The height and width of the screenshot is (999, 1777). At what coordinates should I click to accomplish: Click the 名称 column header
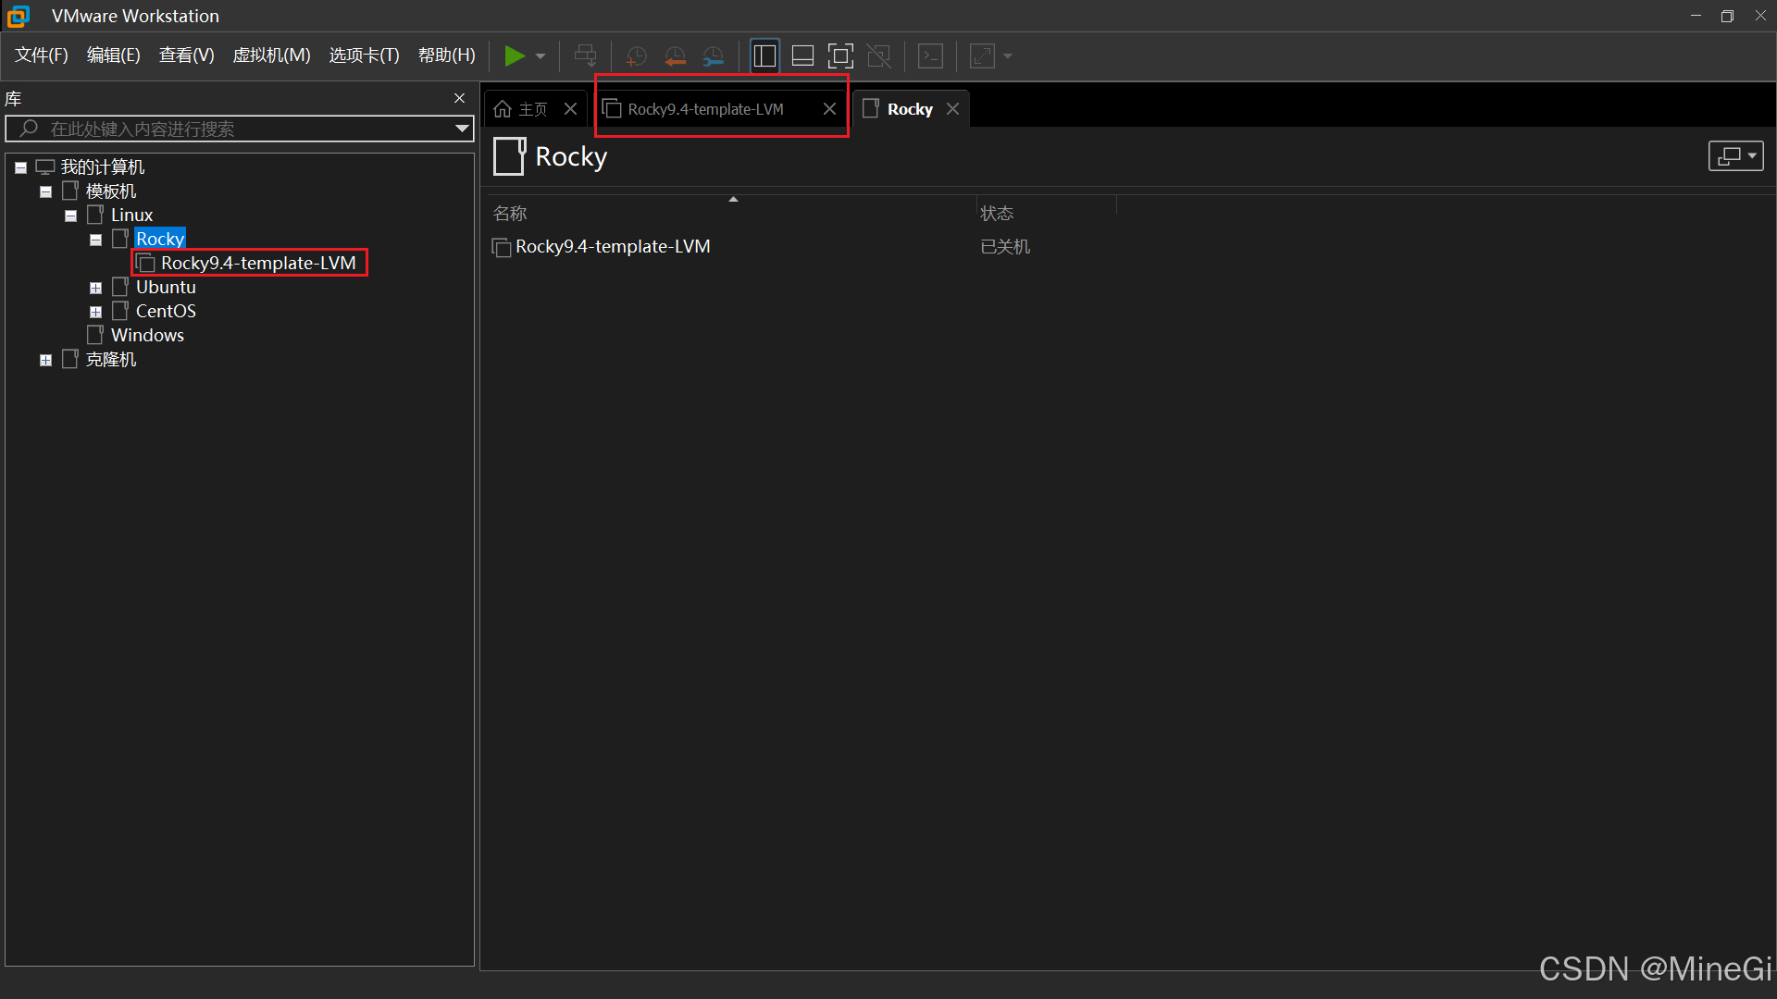pos(510,214)
